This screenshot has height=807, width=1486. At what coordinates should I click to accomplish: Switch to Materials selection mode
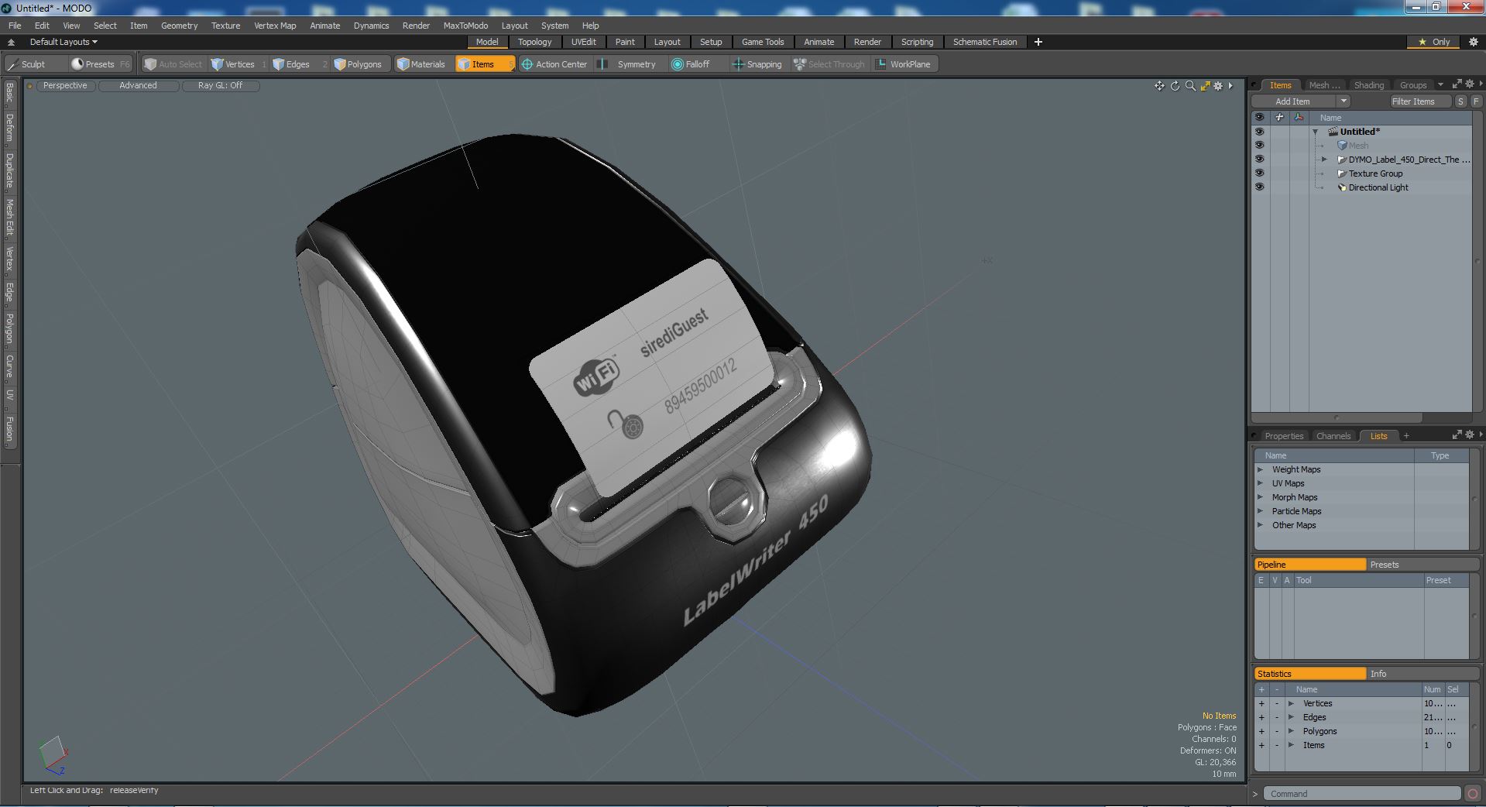(423, 64)
